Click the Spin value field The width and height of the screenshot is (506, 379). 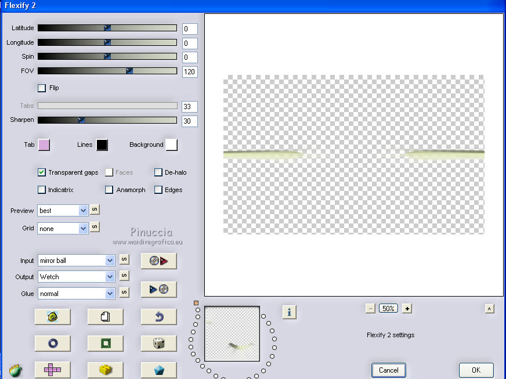coord(190,57)
